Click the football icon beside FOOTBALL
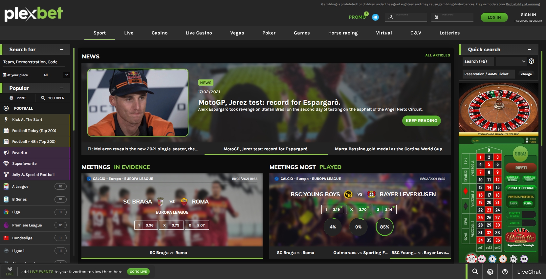 pos(6,108)
